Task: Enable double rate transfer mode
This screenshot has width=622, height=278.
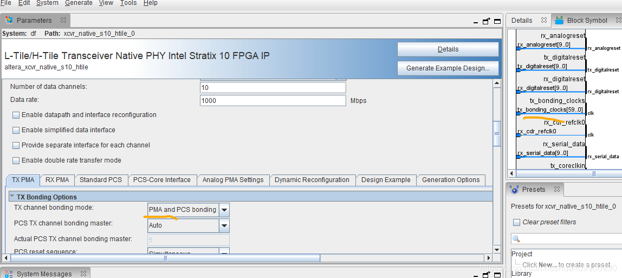Action: point(16,160)
